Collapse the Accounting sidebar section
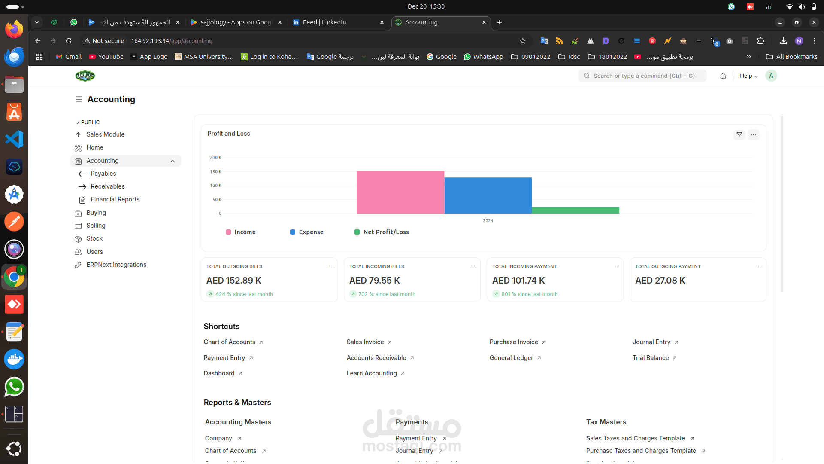Image resolution: width=824 pixels, height=464 pixels. pyautogui.click(x=173, y=161)
